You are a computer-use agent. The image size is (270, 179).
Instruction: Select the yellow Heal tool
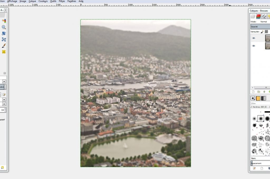click(4, 52)
